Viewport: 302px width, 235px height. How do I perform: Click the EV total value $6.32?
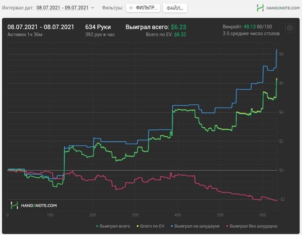tap(180, 34)
